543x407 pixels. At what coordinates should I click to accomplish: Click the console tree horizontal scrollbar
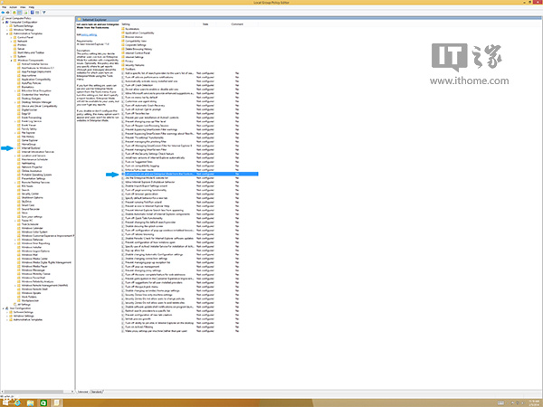tap(33, 392)
